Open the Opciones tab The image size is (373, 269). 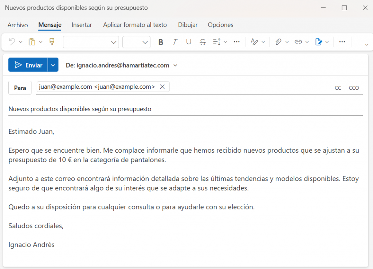coord(220,25)
